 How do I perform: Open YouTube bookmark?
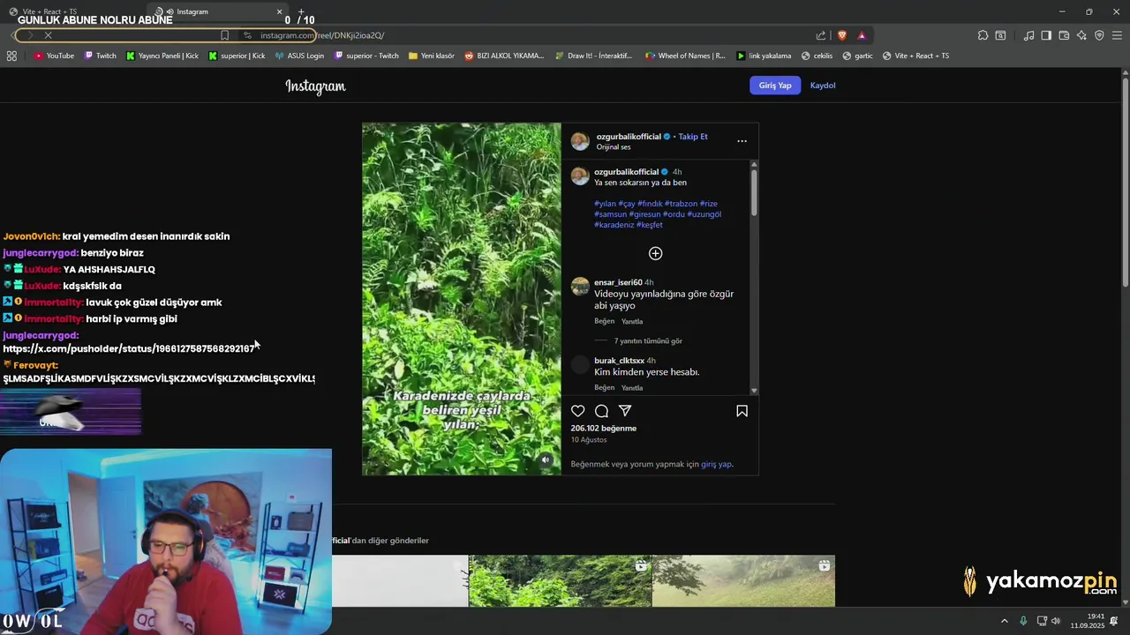tap(54, 56)
